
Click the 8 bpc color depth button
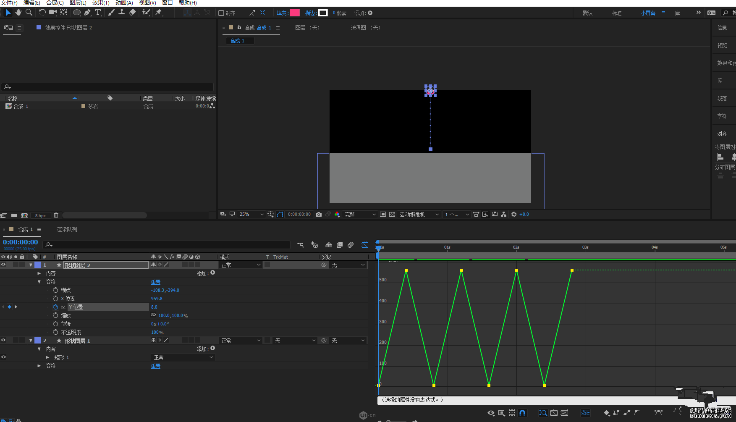pyautogui.click(x=40, y=215)
